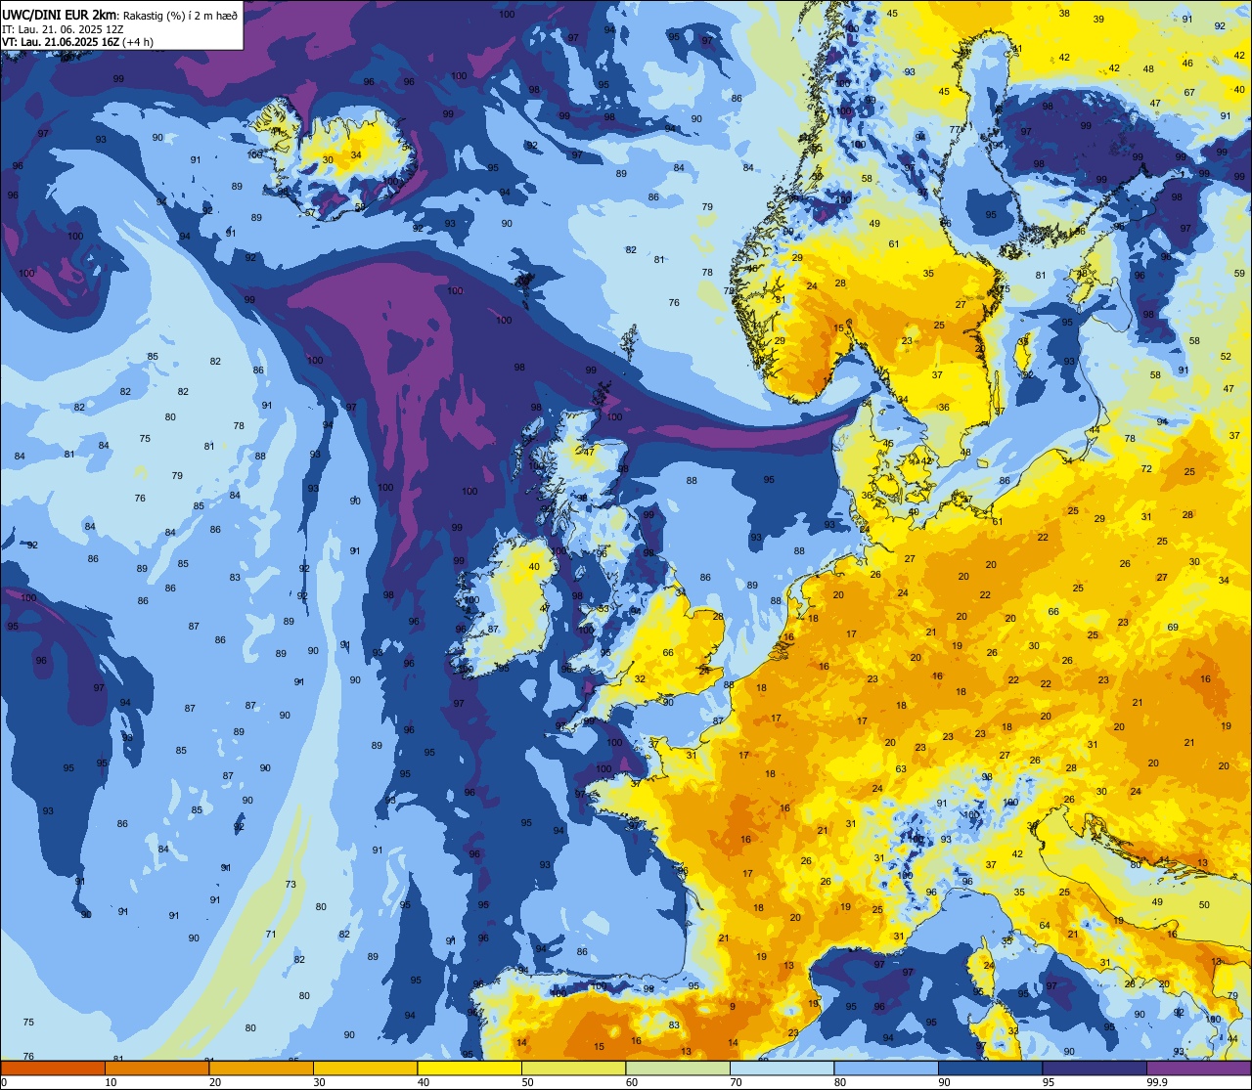Click the purple 99.9+ legend swatch
The width and height of the screenshot is (1252, 1090).
point(1198,1068)
